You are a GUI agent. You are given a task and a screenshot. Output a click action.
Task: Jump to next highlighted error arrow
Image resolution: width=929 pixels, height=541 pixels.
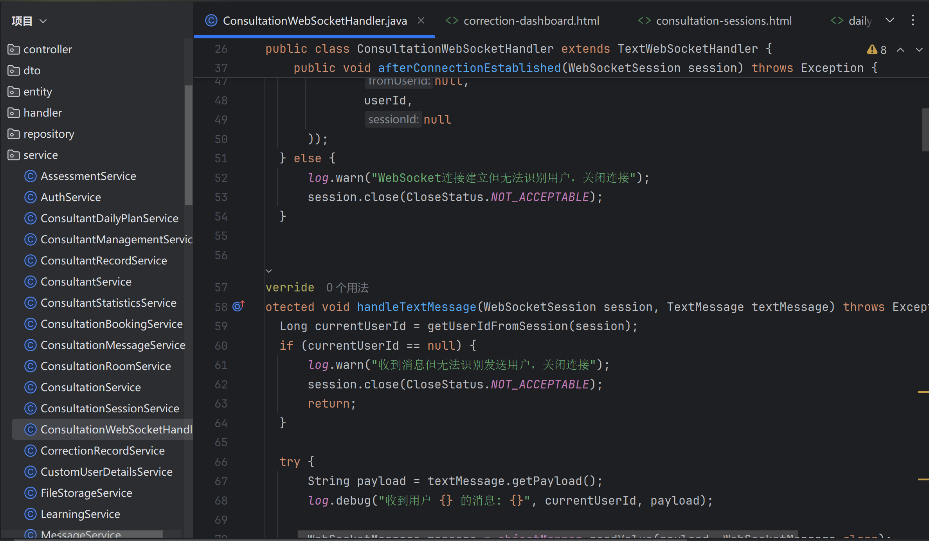coord(919,50)
